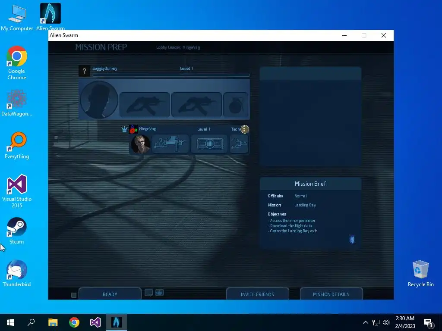Click the Landing Bay mission value

tap(305, 205)
